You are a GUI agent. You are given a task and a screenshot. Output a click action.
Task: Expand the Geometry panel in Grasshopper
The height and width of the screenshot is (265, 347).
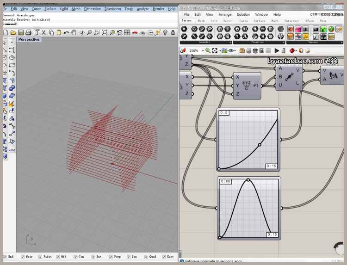coord(204,42)
